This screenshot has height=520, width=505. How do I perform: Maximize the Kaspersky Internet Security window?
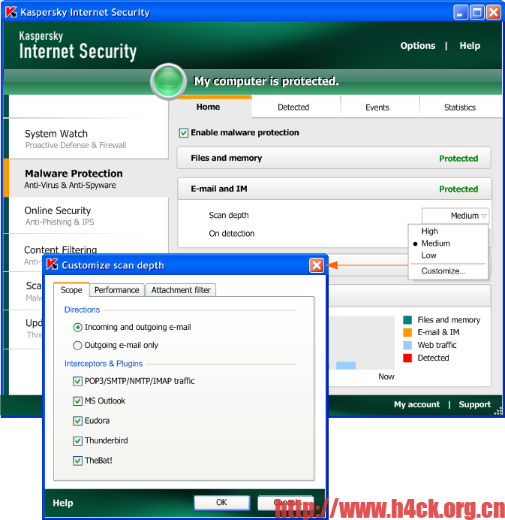[x=477, y=13]
